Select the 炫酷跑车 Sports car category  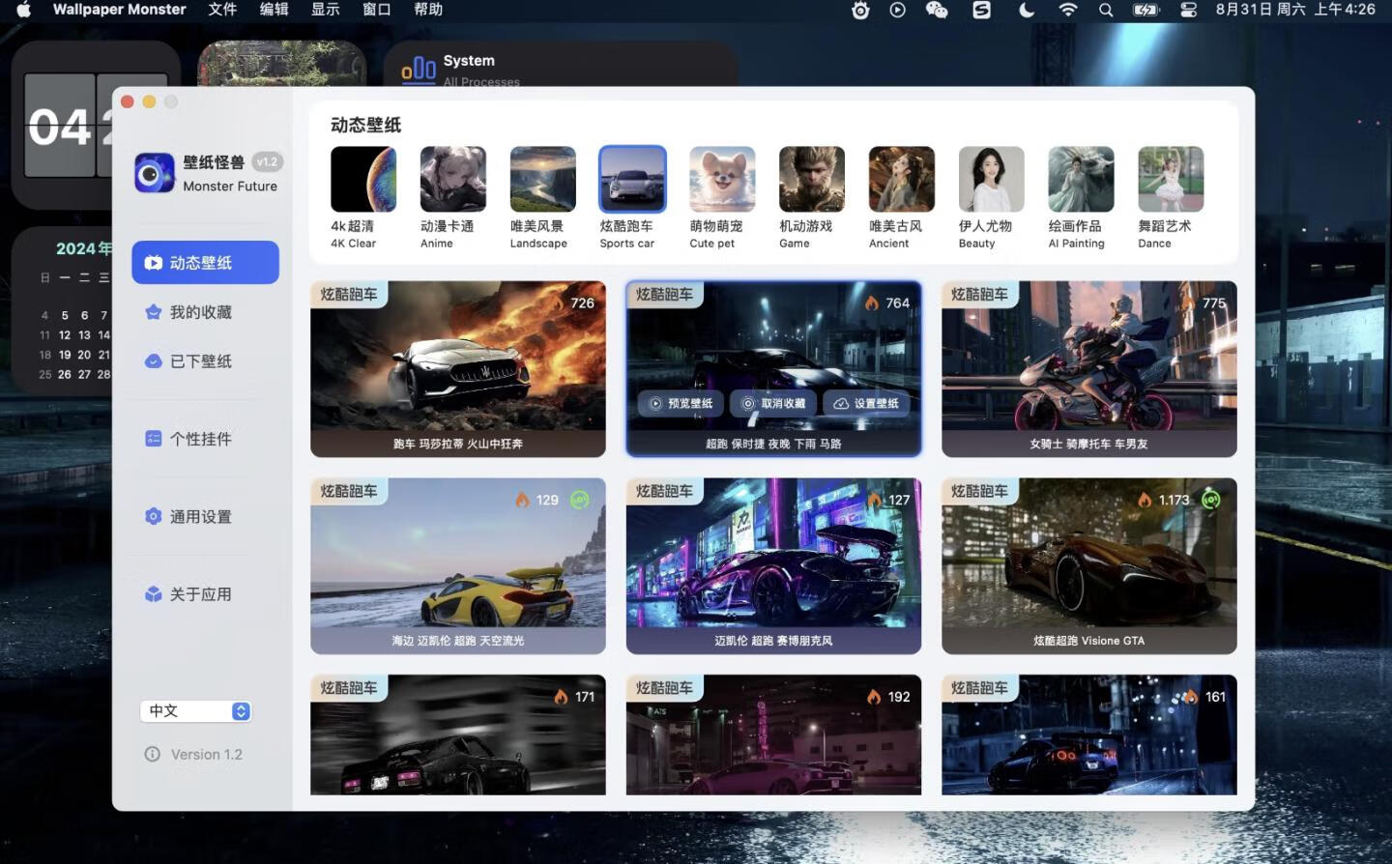click(x=633, y=179)
